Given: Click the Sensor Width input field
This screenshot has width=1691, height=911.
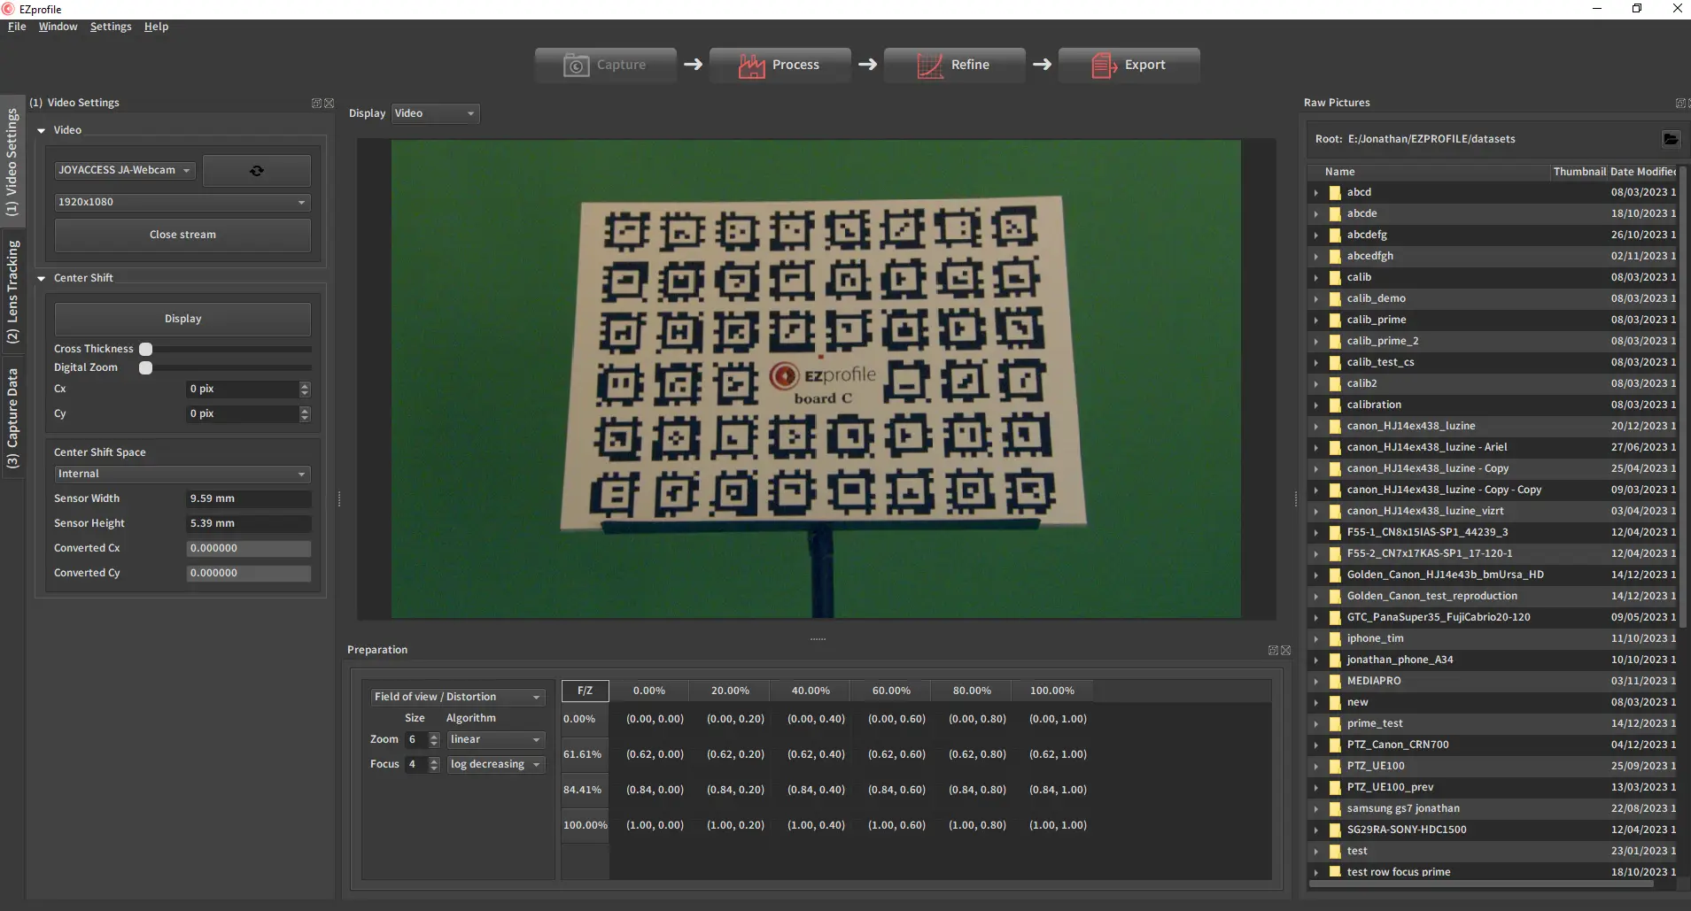Looking at the screenshot, I should tap(248, 498).
